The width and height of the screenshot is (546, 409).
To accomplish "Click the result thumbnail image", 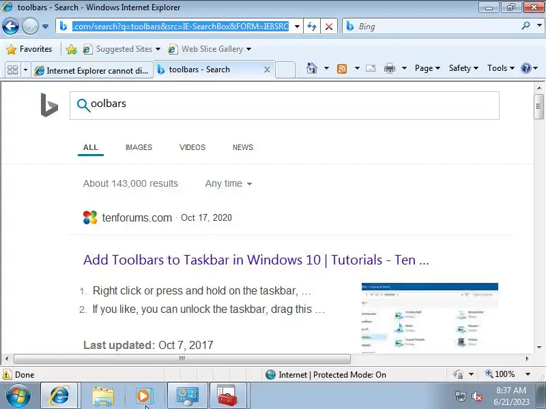I will pyautogui.click(x=430, y=318).
